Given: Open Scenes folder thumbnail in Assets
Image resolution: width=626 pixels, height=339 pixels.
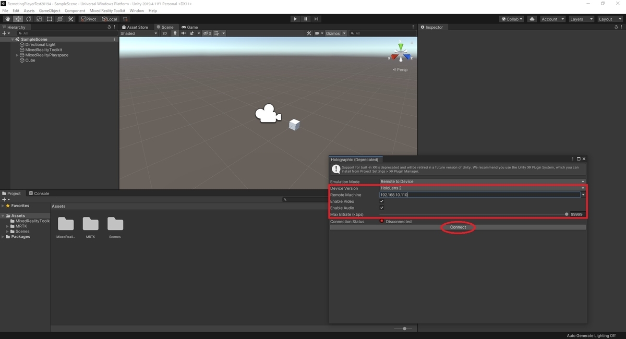Looking at the screenshot, I should (115, 224).
